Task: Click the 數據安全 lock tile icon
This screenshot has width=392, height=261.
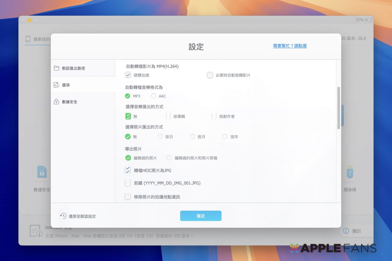Action: [x=42, y=172]
